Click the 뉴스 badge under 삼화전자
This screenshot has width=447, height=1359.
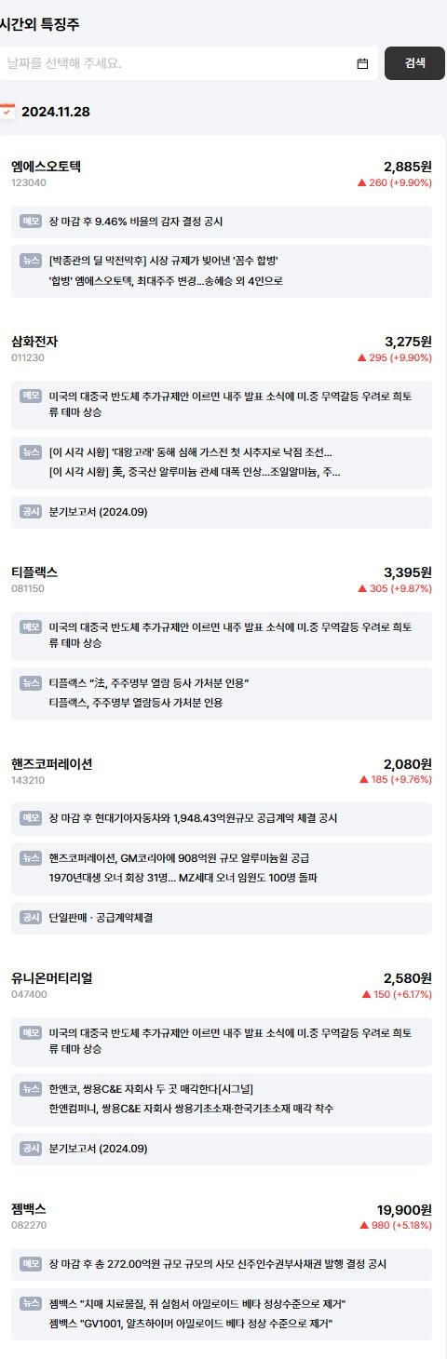click(31, 451)
